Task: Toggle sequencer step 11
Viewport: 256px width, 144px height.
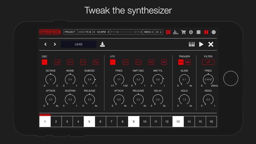Action: click(x=156, y=121)
